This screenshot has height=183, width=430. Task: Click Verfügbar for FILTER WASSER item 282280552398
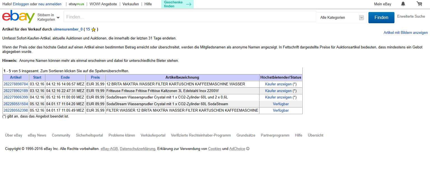pos(281,111)
